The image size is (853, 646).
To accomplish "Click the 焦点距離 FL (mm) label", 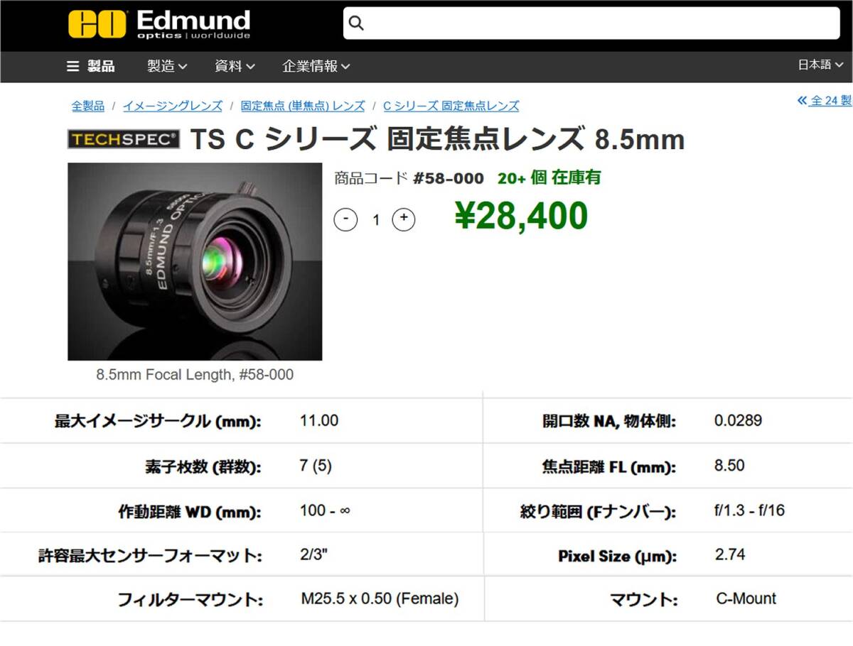I will tap(609, 467).
